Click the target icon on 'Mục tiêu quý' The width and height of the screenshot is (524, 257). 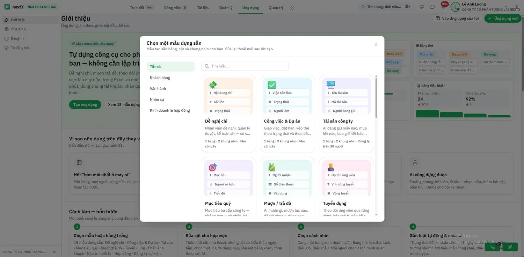coord(213,167)
